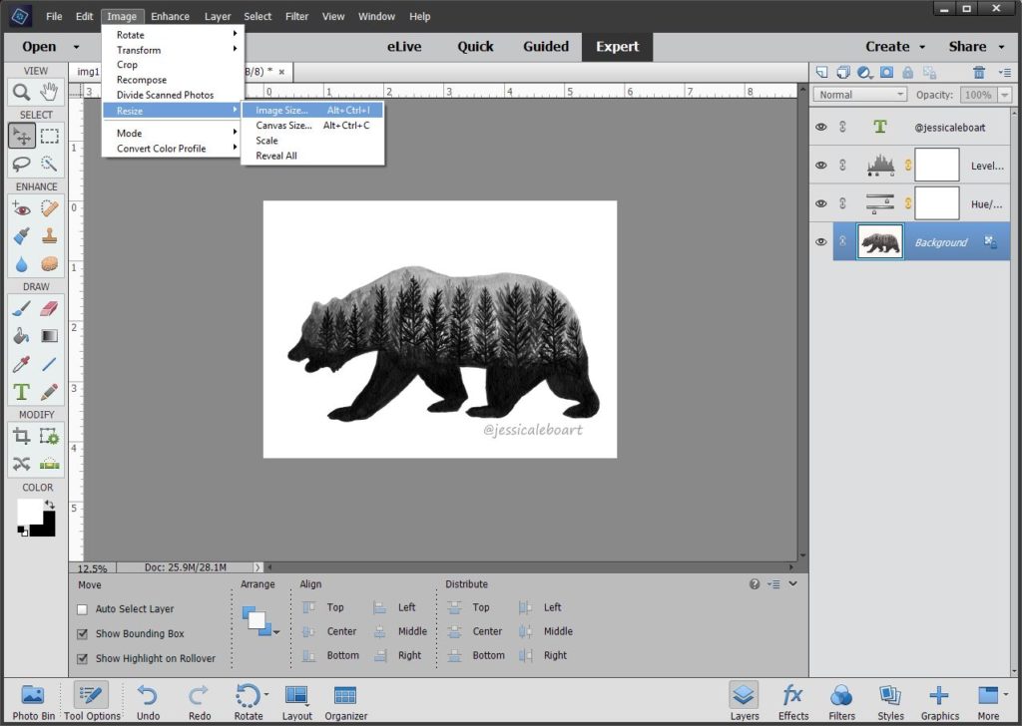The image size is (1022, 726).
Task: Uncheck Show Bounding Box
Action: pyautogui.click(x=82, y=633)
